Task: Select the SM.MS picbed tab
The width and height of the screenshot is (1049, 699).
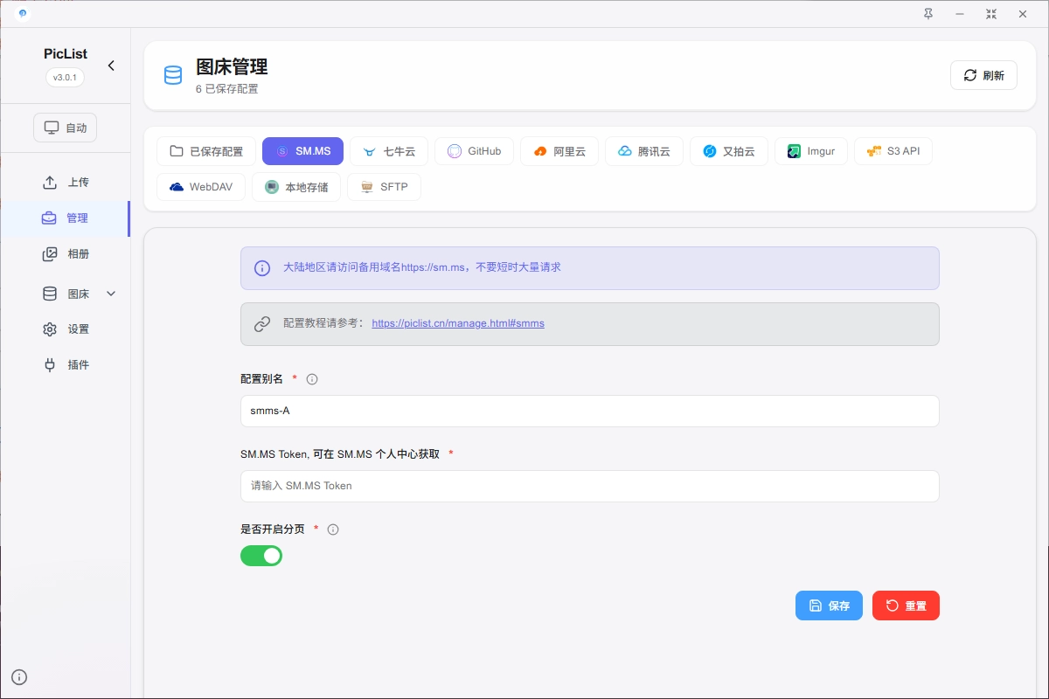Action: click(303, 151)
